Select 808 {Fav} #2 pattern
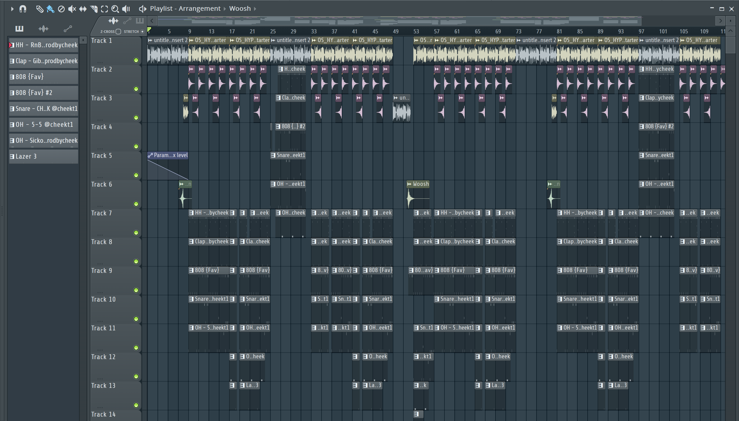739x421 pixels. pos(44,93)
